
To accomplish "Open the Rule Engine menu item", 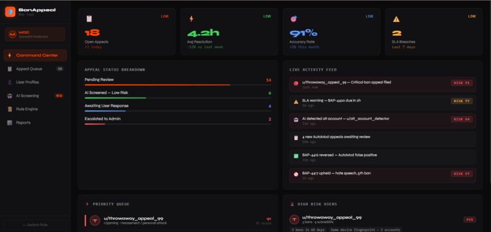I will tap(35, 109).
